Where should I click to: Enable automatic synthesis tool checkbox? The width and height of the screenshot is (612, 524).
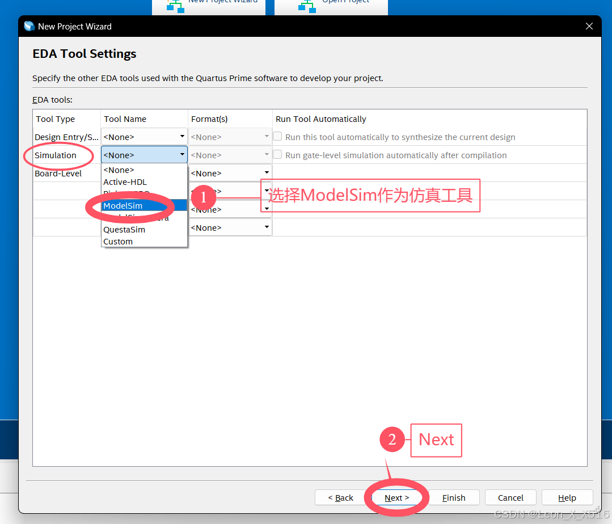(277, 136)
